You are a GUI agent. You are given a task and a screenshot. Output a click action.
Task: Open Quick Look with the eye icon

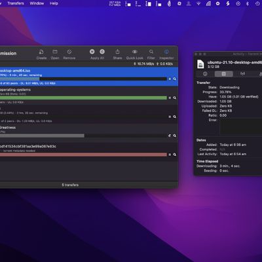134,52
